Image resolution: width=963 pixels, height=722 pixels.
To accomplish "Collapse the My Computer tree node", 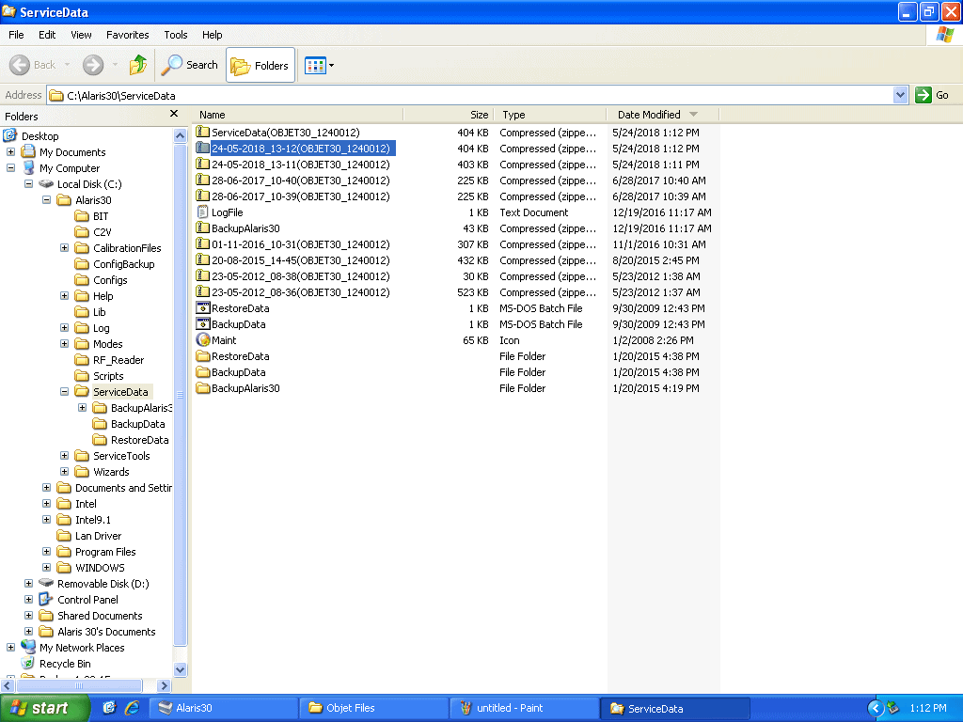I will pyautogui.click(x=10, y=167).
